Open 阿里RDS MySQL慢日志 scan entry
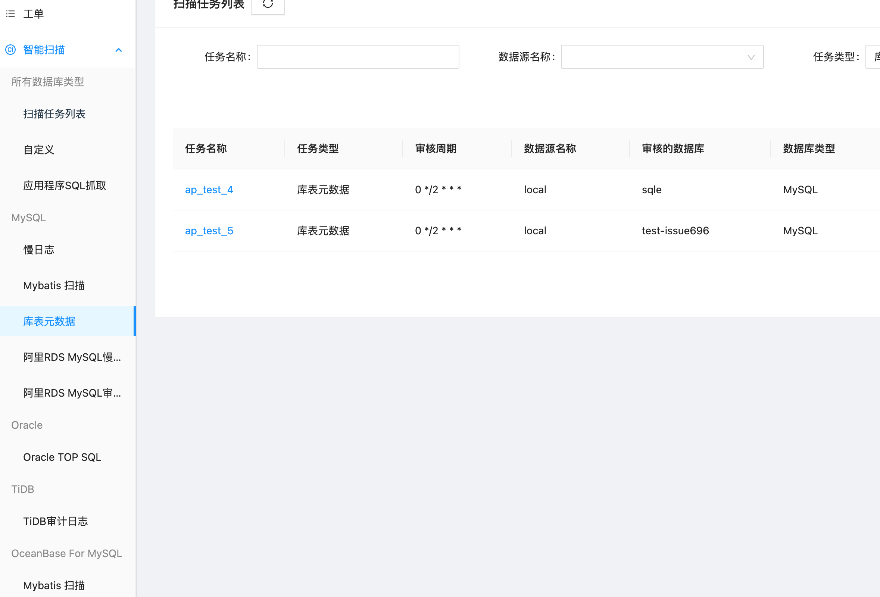The width and height of the screenshot is (880, 597). click(x=72, y=357)
